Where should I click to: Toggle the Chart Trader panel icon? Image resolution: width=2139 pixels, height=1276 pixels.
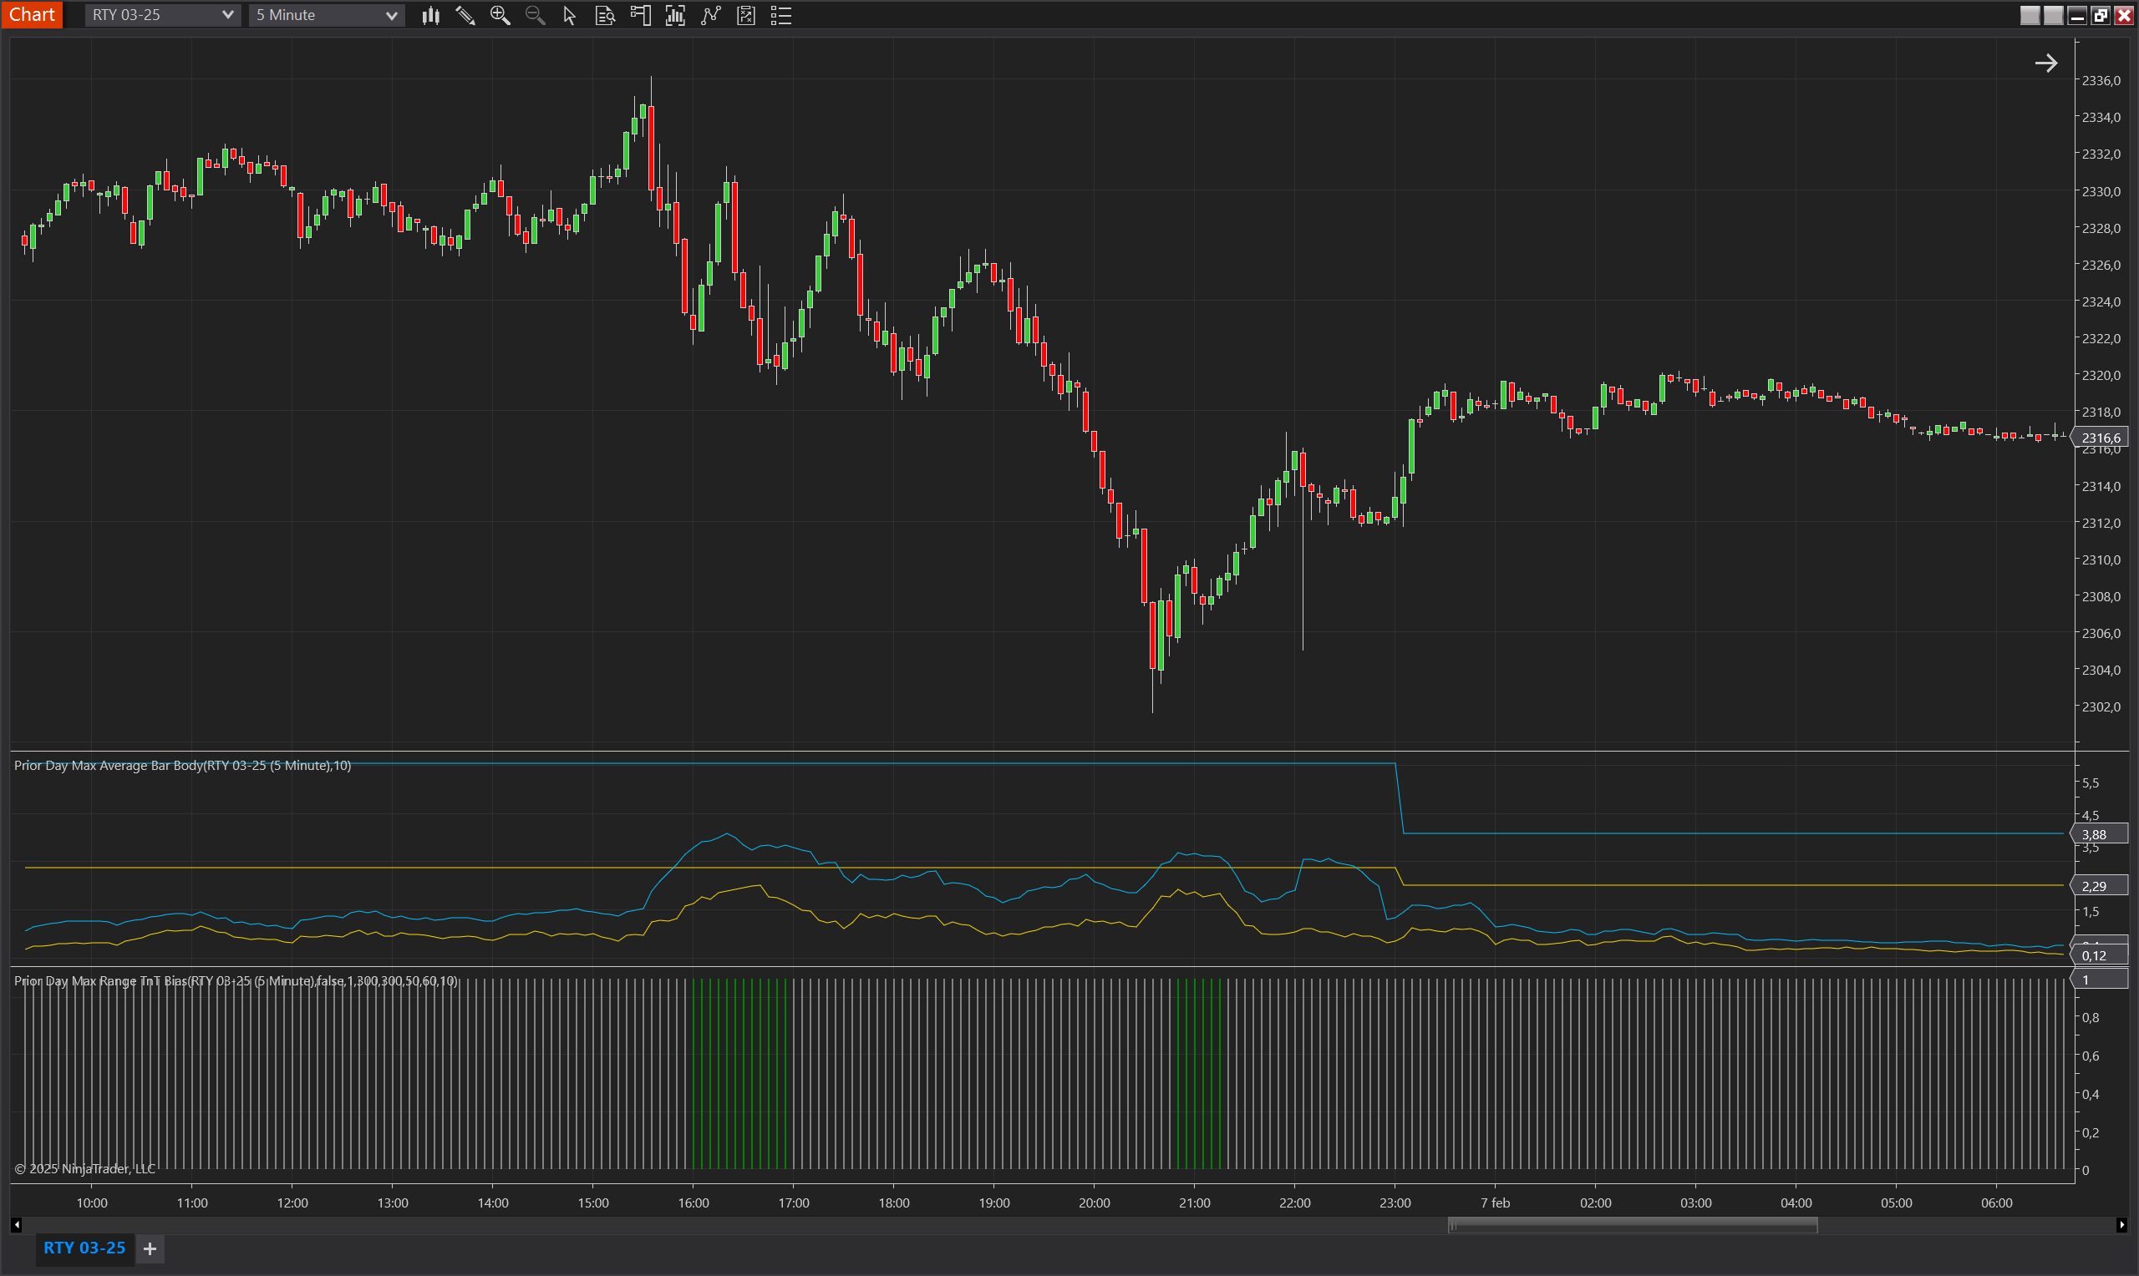click(x=641, y=16)
